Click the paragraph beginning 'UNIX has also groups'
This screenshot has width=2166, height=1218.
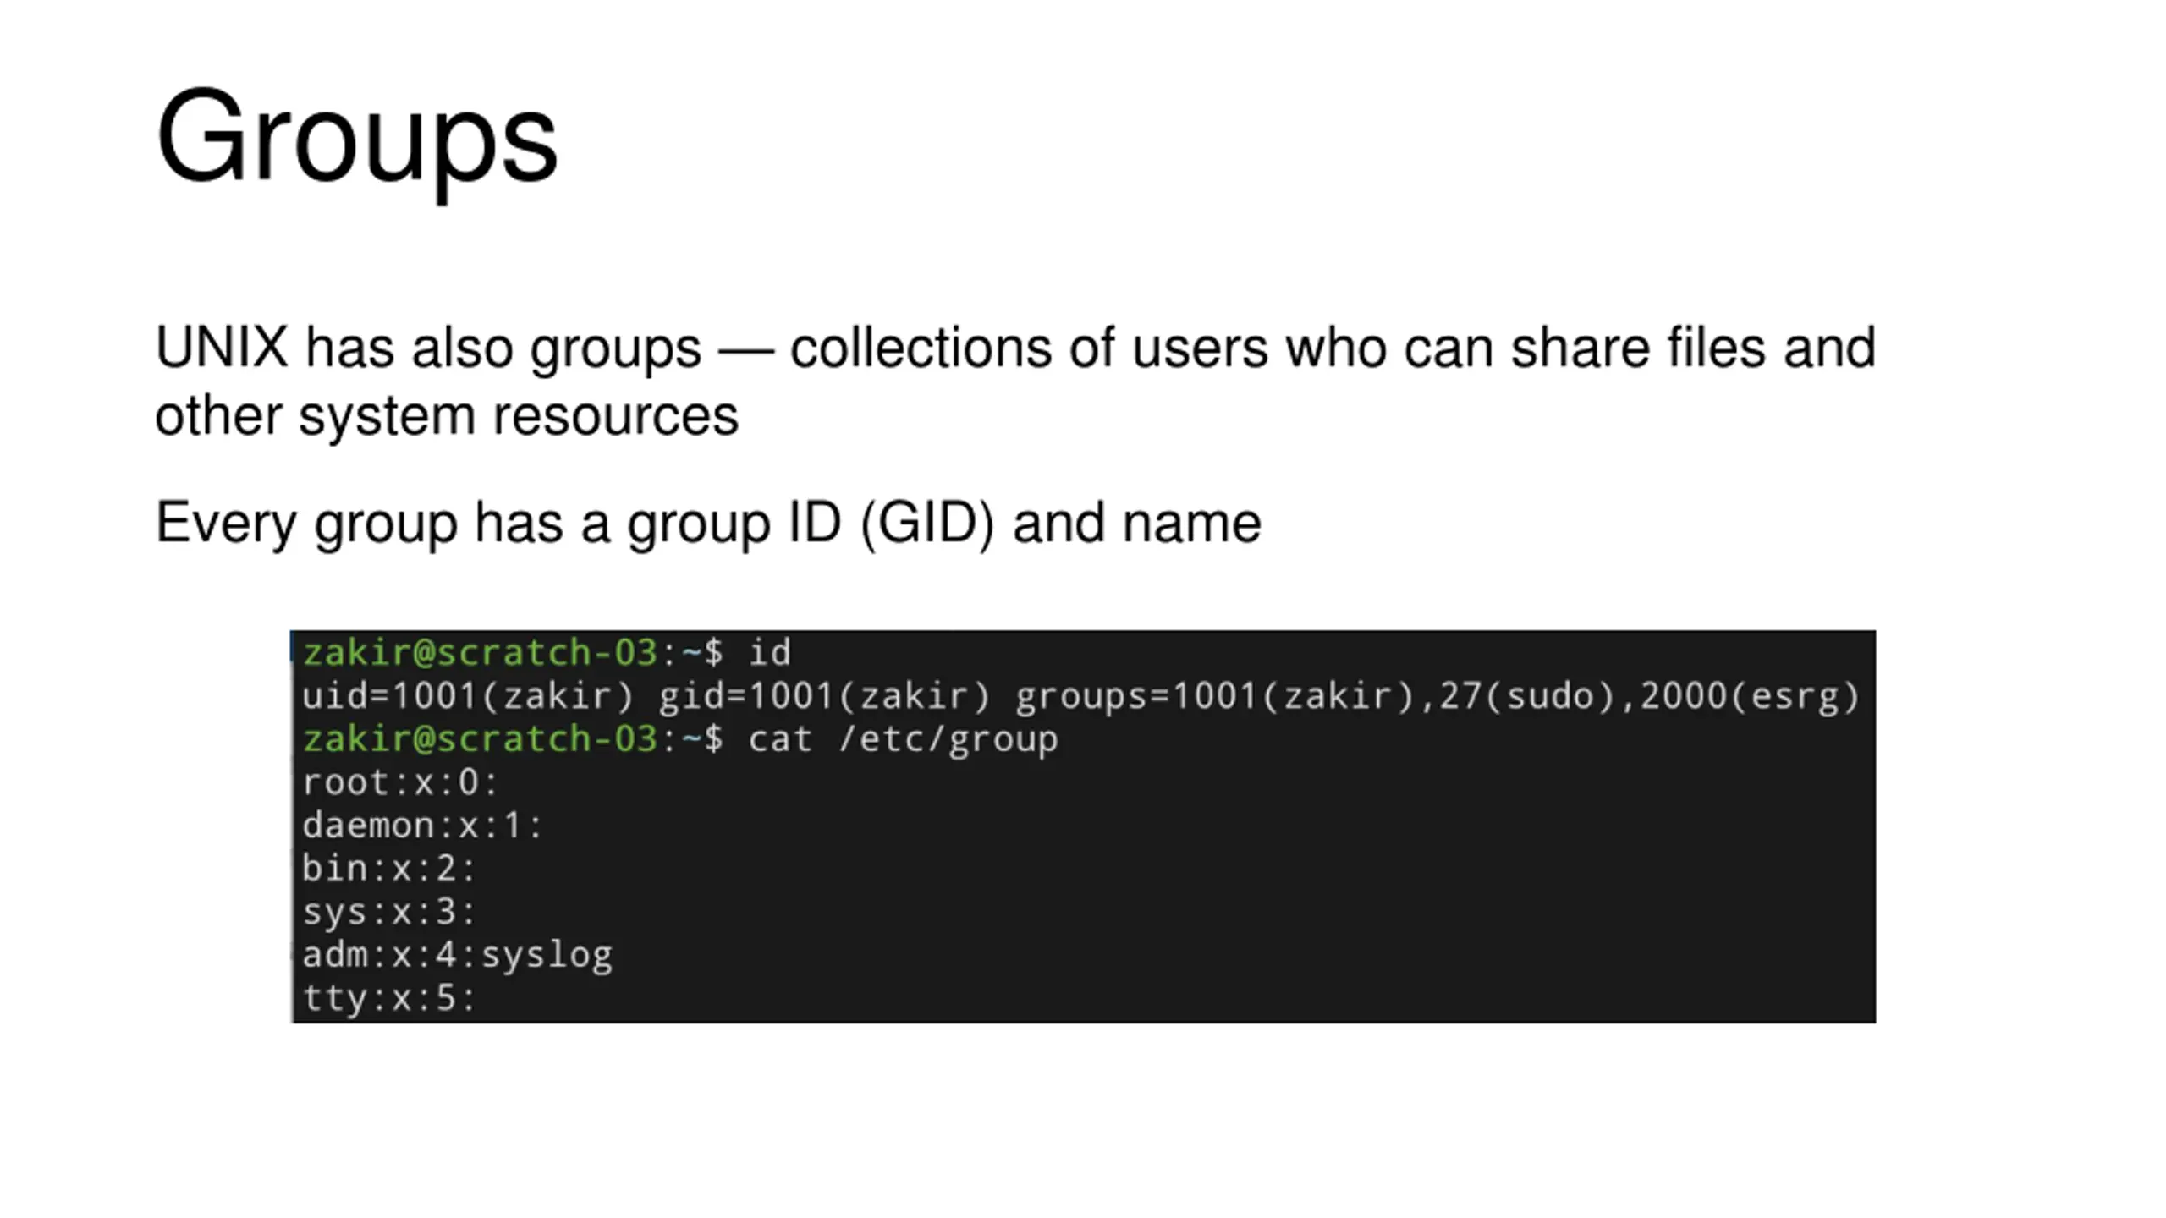click(x=1015, y=381)
